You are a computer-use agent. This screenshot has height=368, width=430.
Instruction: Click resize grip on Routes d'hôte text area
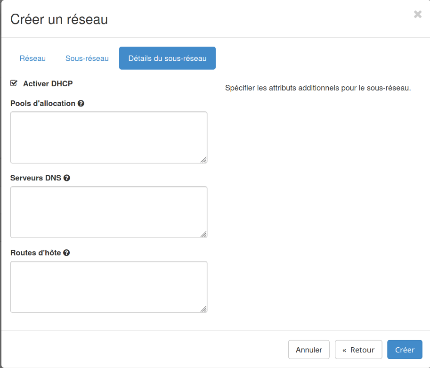[x=203, y=309]
